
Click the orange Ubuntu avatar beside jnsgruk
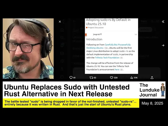coord(86,35)
